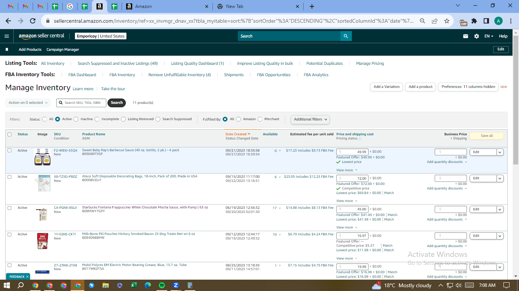Open Spotify from the taskbar

(162, 285)
